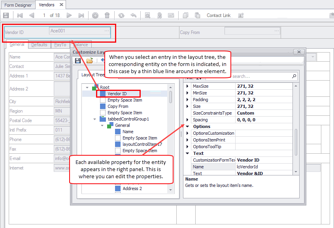Expand the Padding property row
The width and height of the screenshot is (334, 228).
(x=187, y=100)
